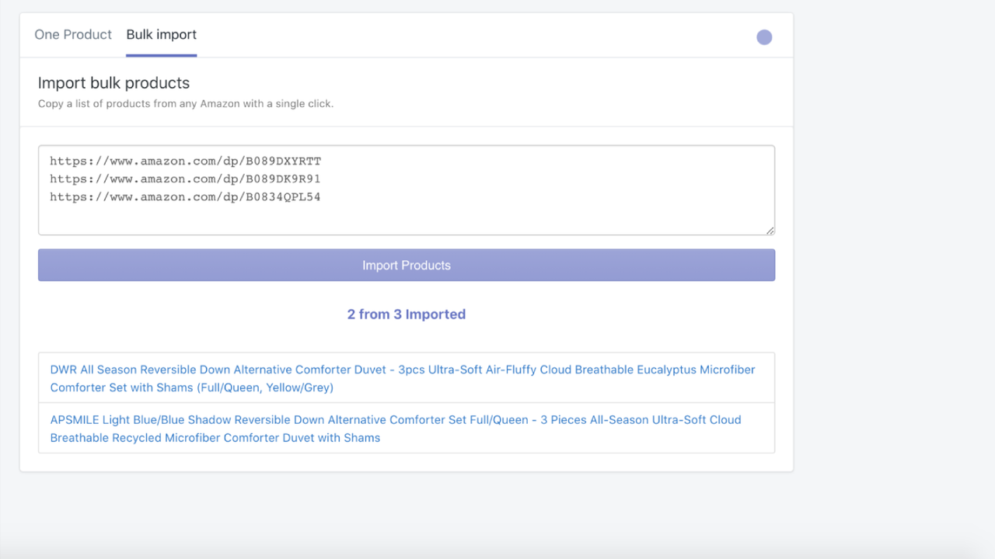This screenshot has height=559, width=995.
Task: Click the textarea resize grip handle
Action: point(770,230)
